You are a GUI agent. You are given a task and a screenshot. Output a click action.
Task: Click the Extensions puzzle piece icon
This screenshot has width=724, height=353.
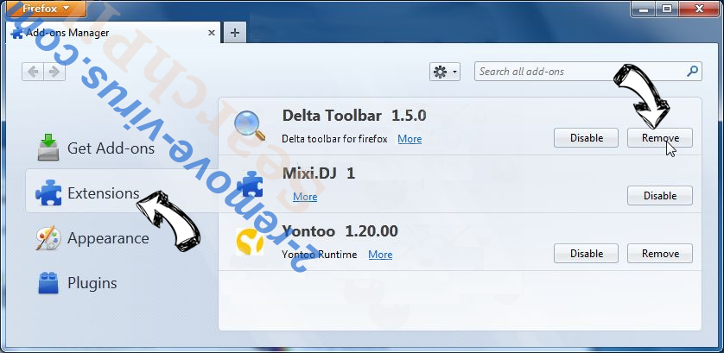tap(48, 192)
